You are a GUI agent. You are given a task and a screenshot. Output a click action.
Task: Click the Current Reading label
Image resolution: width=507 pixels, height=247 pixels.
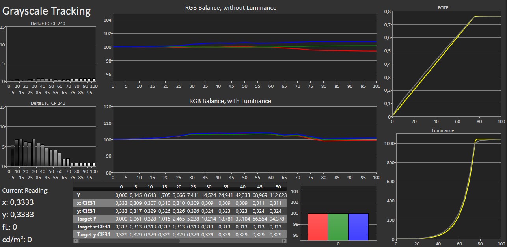click(26, 190)
